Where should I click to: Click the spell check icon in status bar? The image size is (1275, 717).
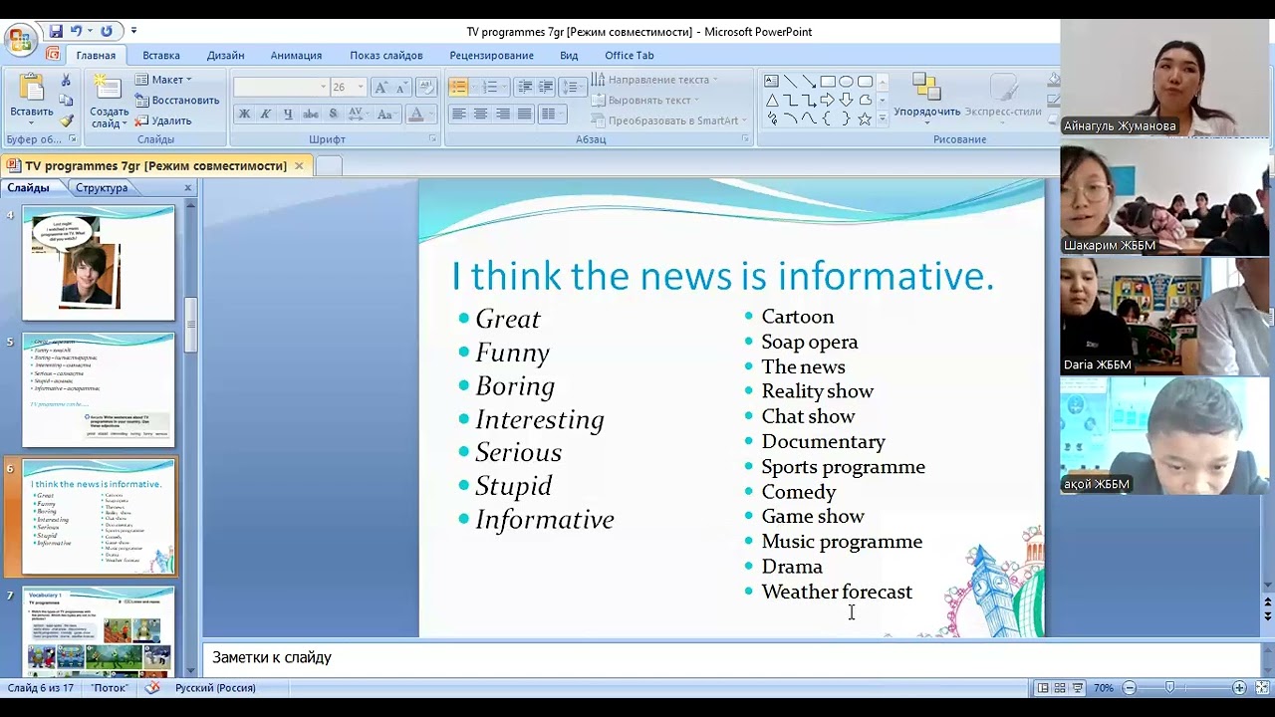click(152, 687)
